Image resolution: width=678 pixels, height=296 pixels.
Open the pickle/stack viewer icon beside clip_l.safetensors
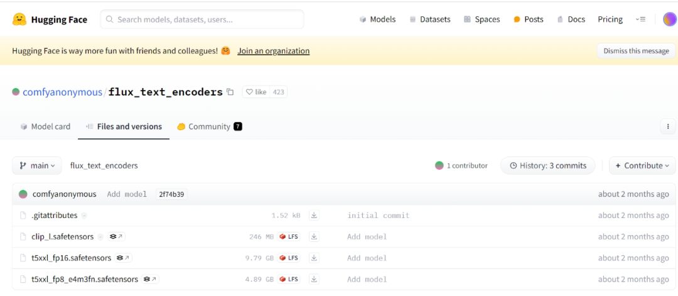(x=116, y=237)
